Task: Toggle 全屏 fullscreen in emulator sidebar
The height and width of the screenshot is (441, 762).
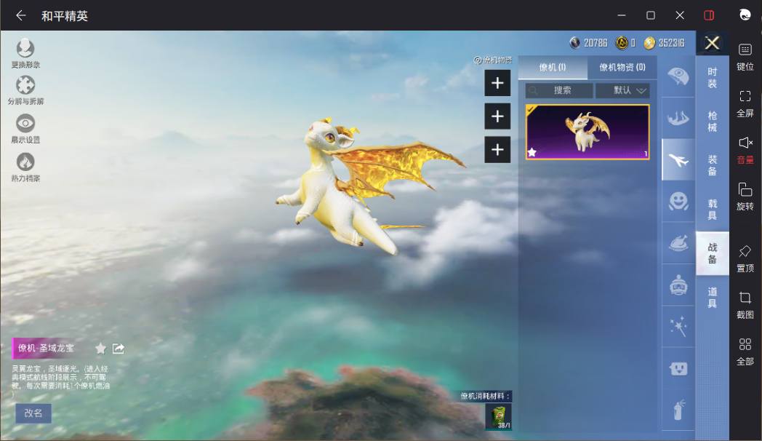Action: coord(745,103)
